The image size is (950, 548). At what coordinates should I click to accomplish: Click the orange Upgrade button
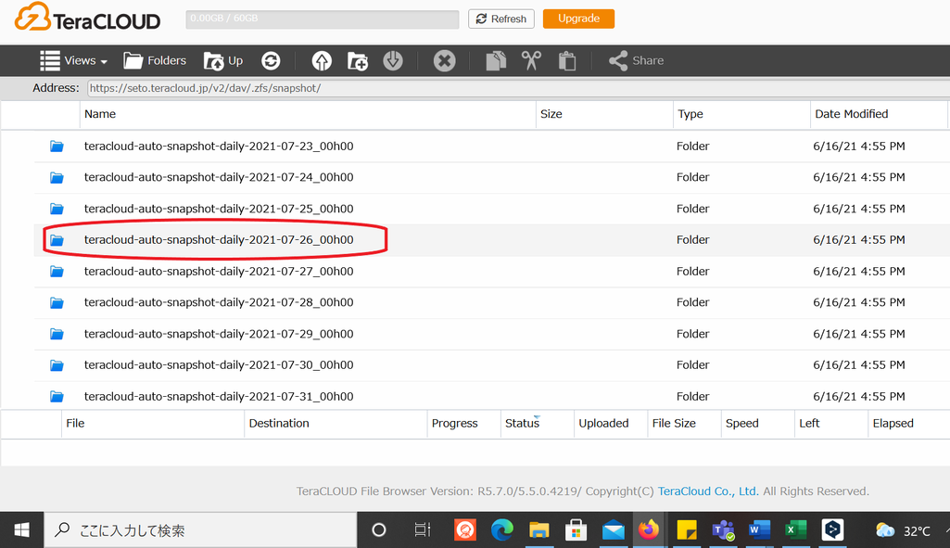578,19
